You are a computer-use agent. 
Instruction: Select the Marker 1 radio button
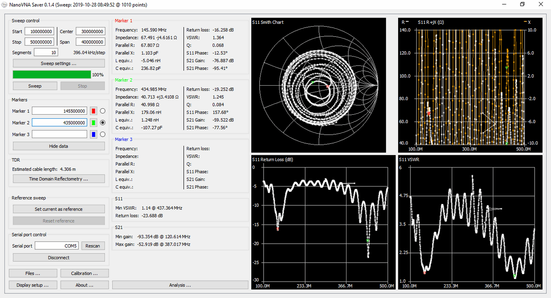pos(103,111)
